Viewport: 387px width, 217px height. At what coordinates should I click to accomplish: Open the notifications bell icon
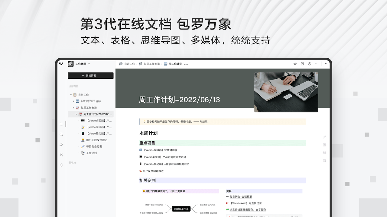[x=61, y=165]
